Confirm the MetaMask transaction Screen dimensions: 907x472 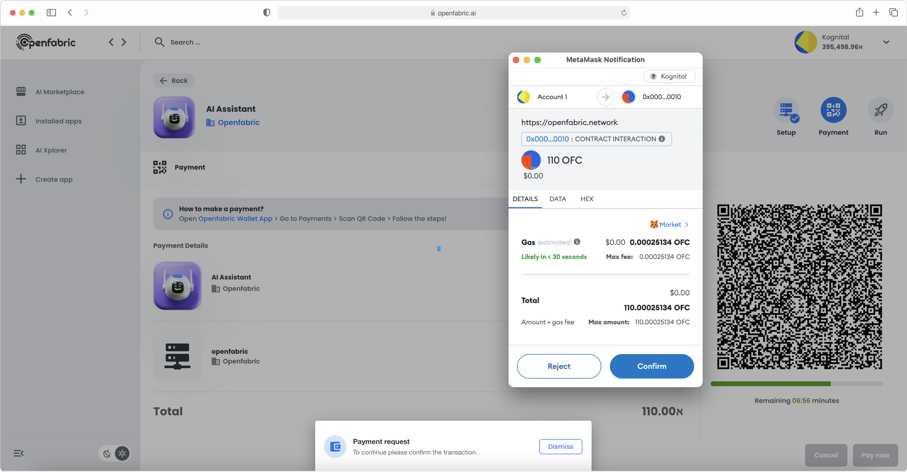point(651,366)
